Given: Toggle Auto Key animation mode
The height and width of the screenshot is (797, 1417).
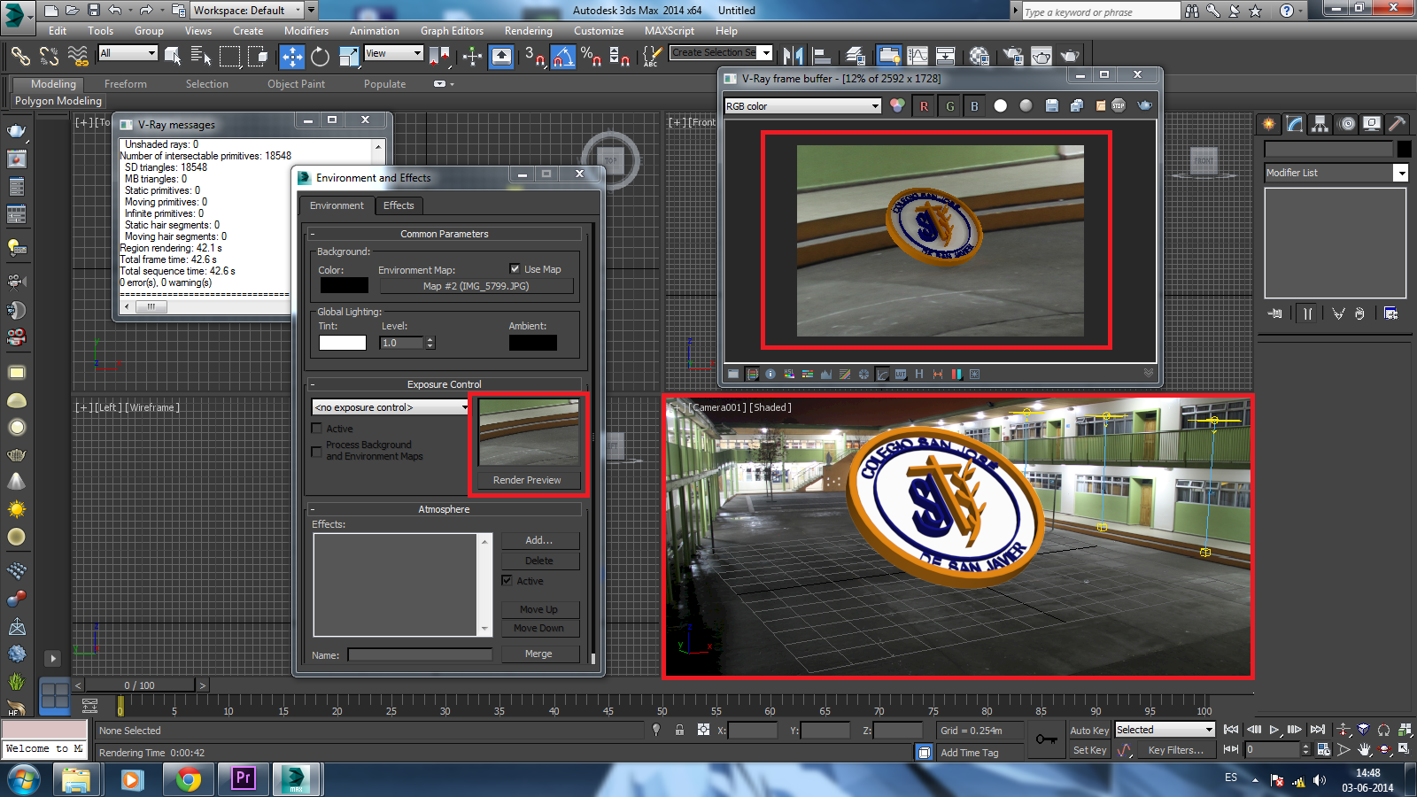Looking at the screenshot, I should [x=1088, y=731].
